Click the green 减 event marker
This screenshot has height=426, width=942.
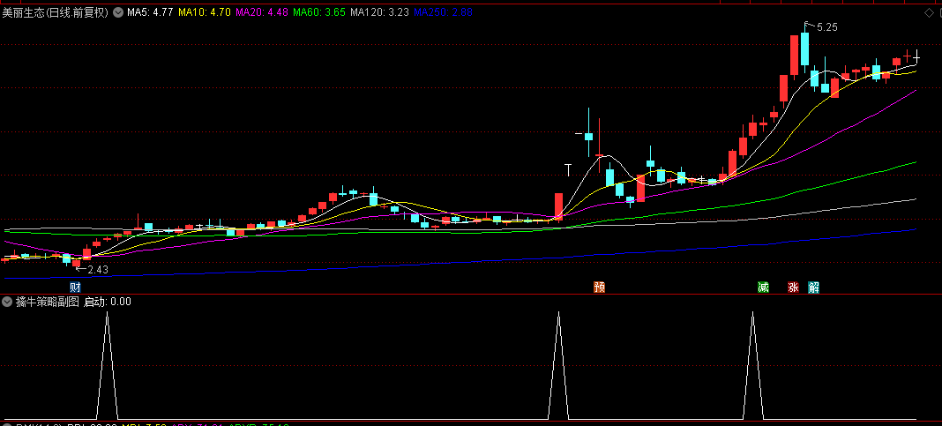coord(763,288)
